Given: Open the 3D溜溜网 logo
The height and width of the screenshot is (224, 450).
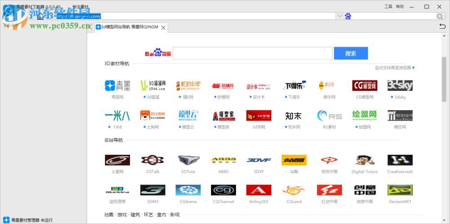Looking at the screenshot, I should click(153, 85).
